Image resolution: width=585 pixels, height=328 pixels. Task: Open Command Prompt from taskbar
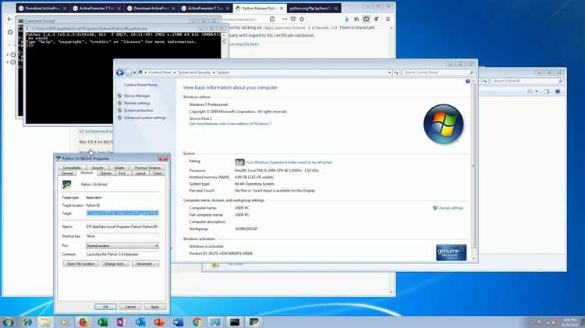235,322
